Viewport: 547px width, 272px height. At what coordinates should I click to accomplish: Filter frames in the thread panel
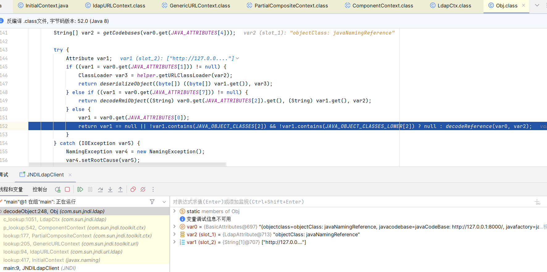(152, 202)
